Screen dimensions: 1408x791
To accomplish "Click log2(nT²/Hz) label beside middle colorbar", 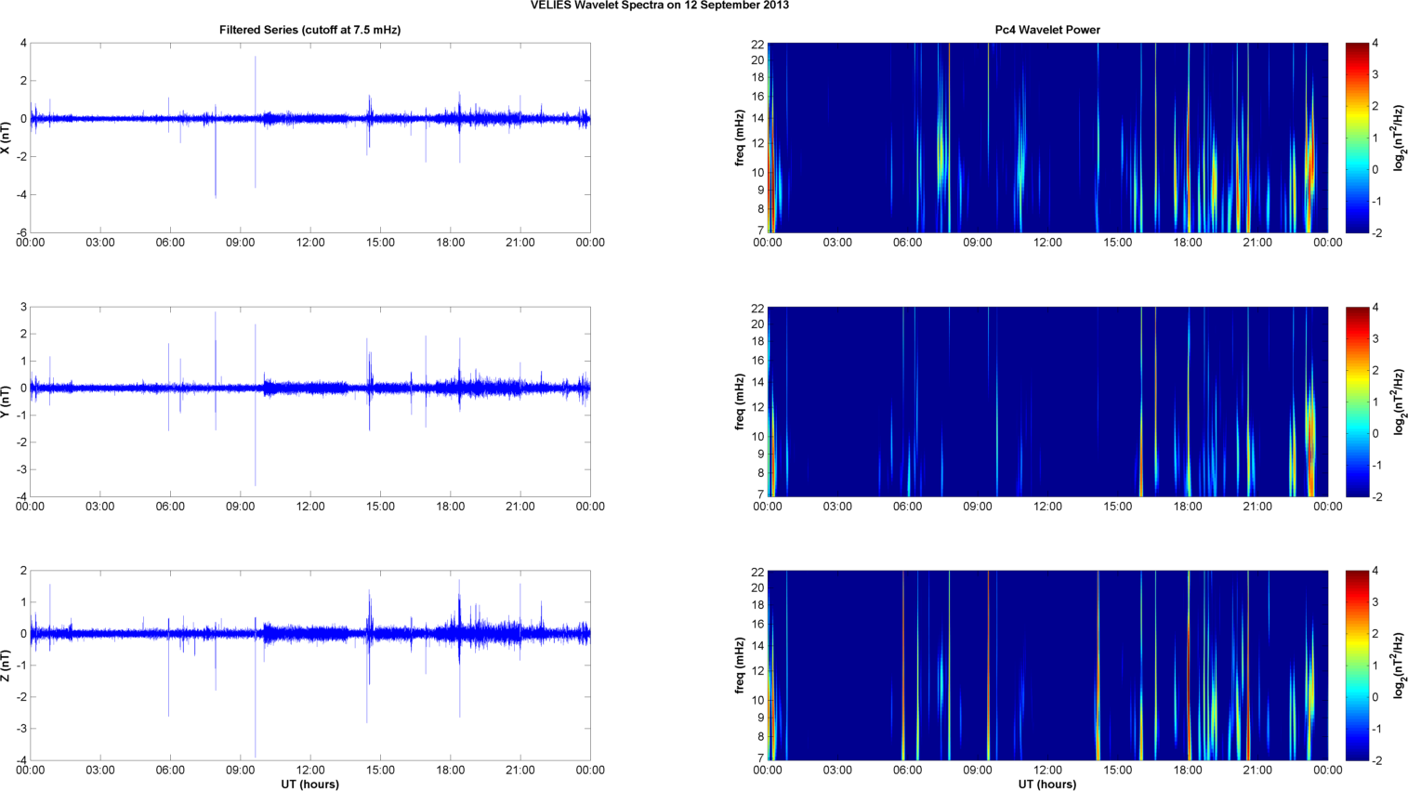I will 1398,402.
